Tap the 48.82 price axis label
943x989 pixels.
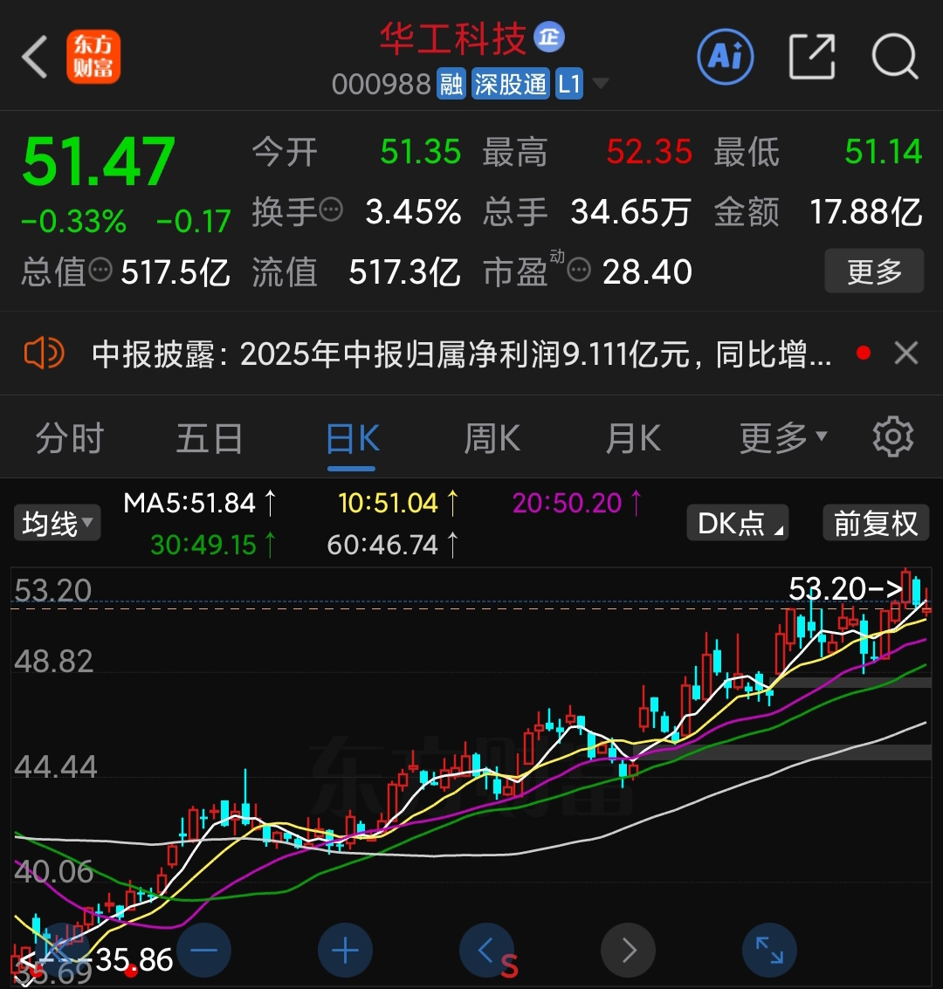pyautogui.click(x=53, y=662)
